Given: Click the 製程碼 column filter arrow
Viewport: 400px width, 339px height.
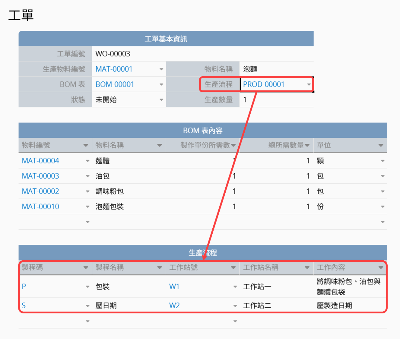Looking at the screenshot, I should pos(86,268).
